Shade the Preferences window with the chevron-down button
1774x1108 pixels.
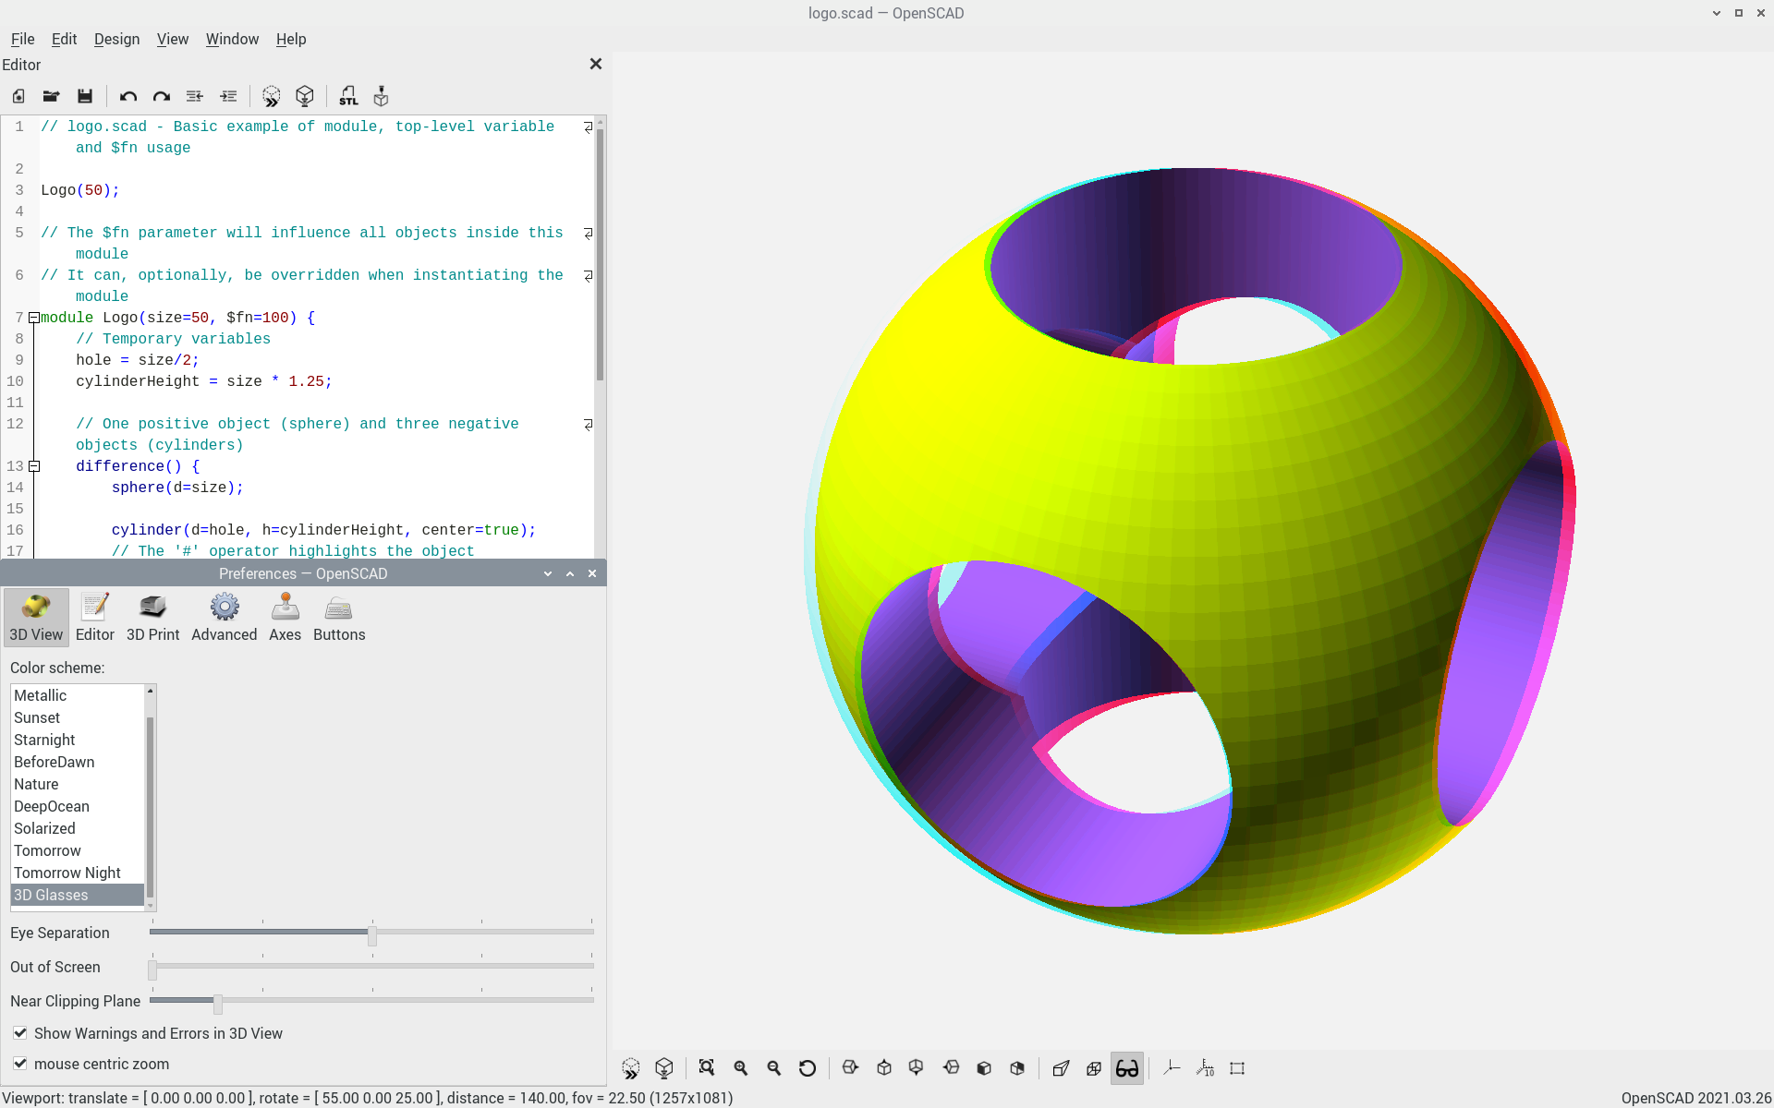pos(548,573)
